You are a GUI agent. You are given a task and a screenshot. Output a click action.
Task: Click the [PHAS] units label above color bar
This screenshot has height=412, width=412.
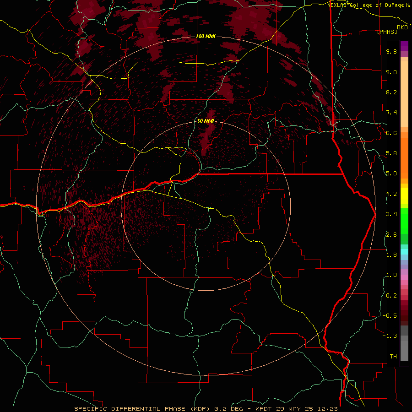[387, 32]
